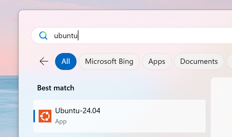Viewport: 232px width, 137px height.
Task: Open the Ubuntu-24.04 app result title
Action: tap(78, 111)
